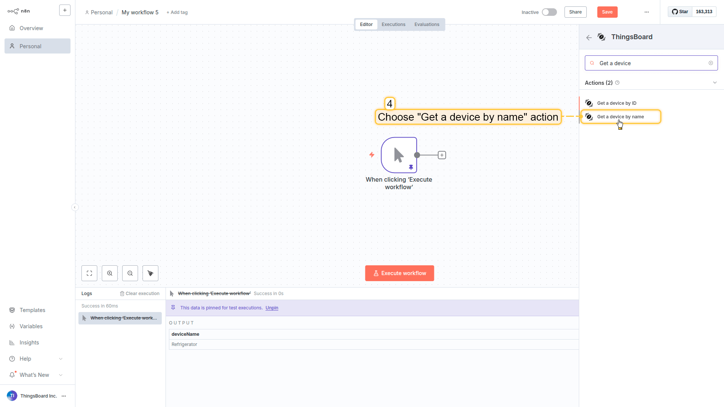724x407 pixels.
Task: Toggle the Inactive workflow switch
Action: pyautogui.click(x=549, y=12)
